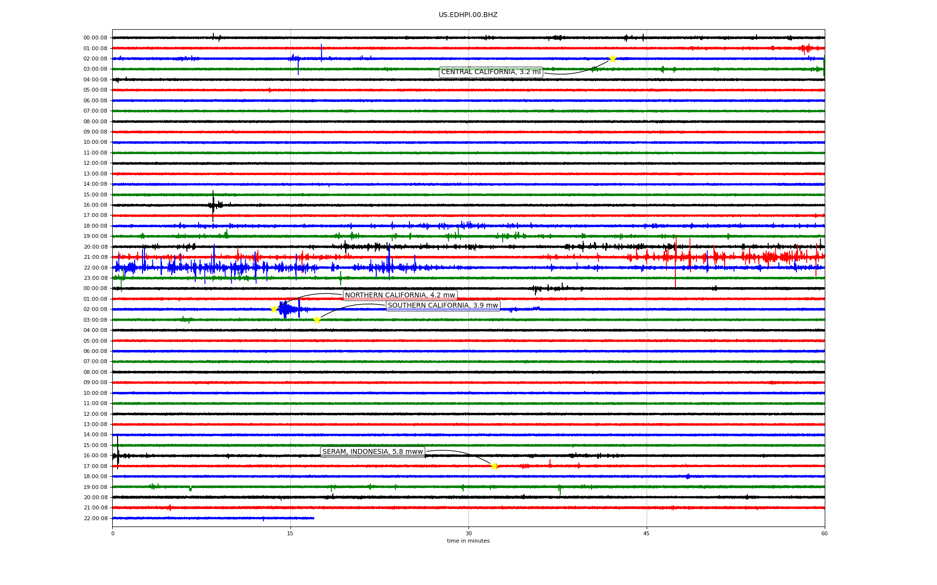Image resolution: width=937 pixels, height=585 pixels.
Task: Click the SERAM, INDONESIA, 5.8 mww label
Action: point(372,452)
